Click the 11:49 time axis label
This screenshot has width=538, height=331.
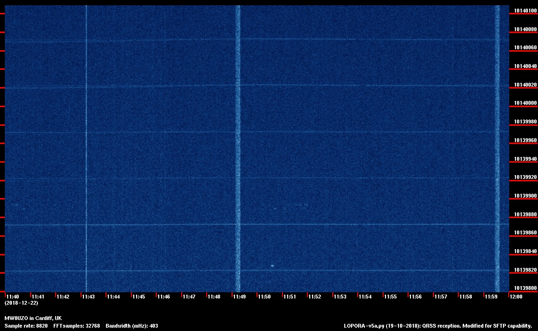(x=239, y=297)
